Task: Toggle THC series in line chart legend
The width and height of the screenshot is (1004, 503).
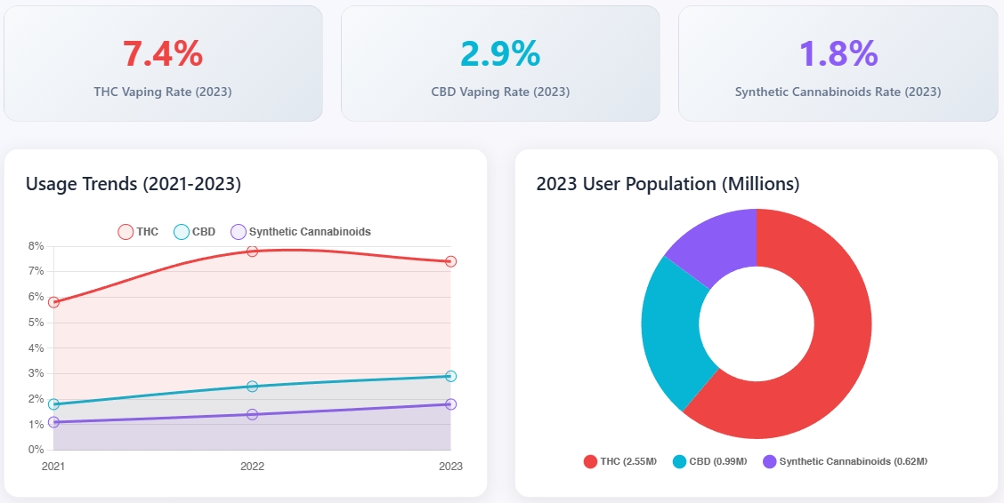Action: point(138,232)
